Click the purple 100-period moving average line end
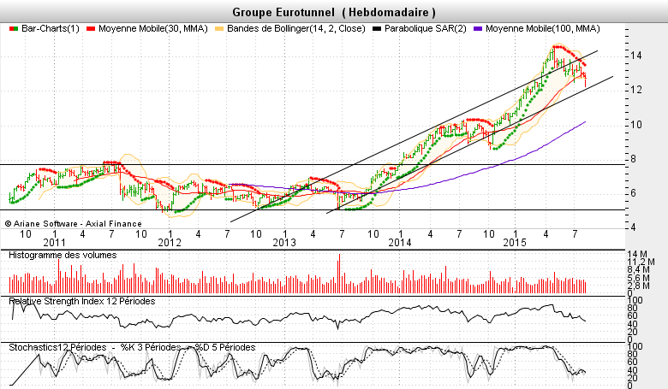This screenshot has height=389, width=668. coord(585,122)
